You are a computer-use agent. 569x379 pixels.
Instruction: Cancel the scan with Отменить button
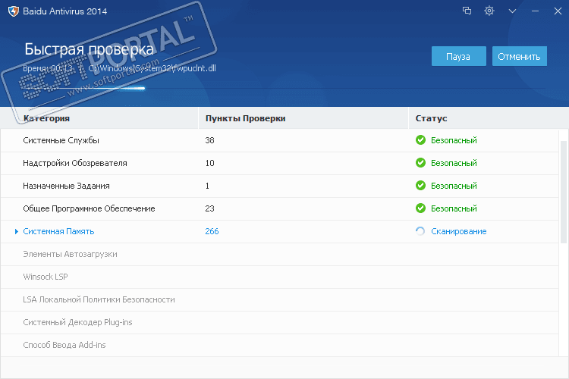click(519, 56)
